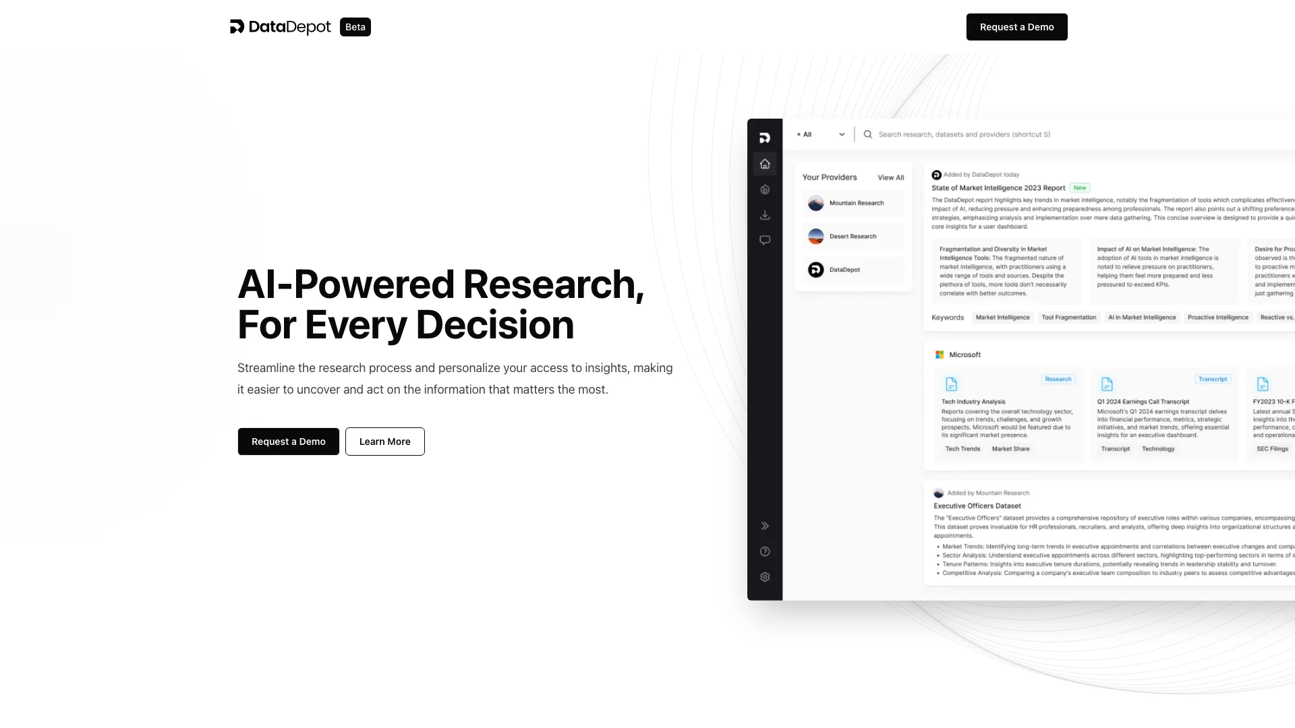Click the settings gear icon in sidebar
Image resolution: width=1295 pixels, height=728 pixels.
pos(765,577)
